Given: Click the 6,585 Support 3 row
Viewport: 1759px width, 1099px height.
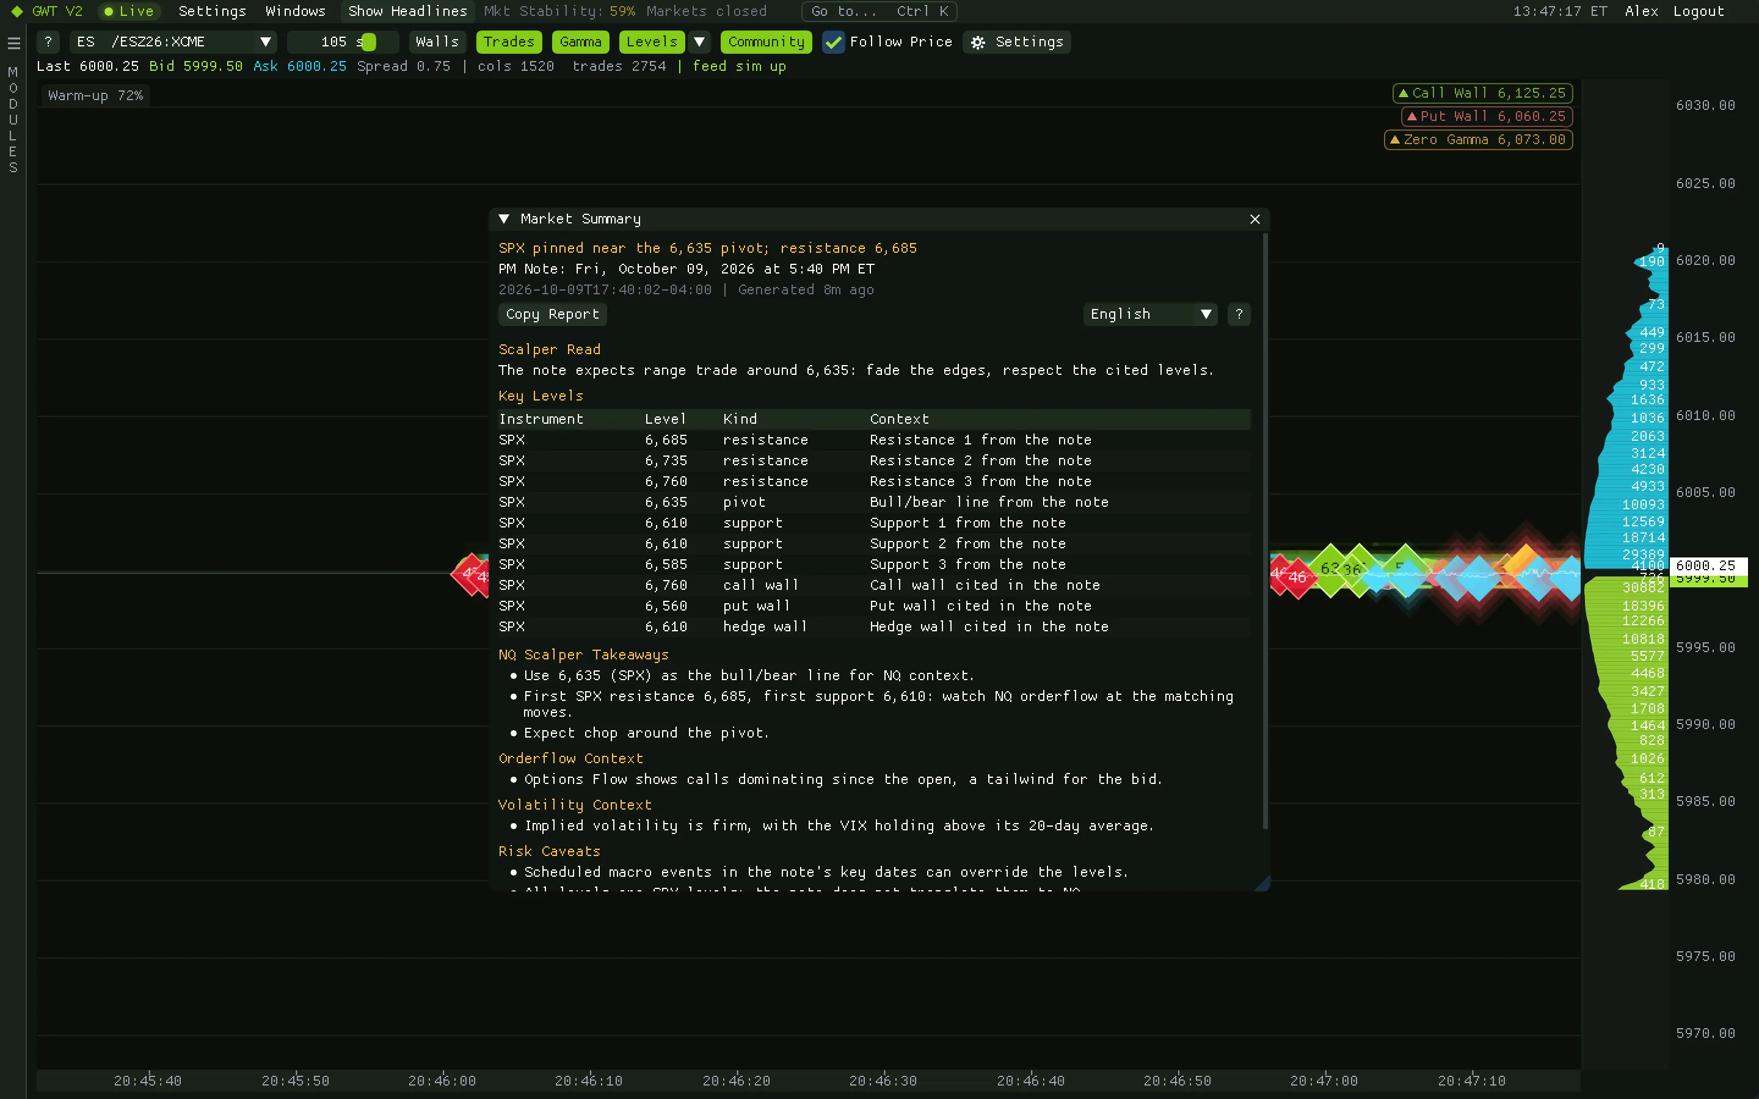Looking at the screenshot, I should (875, 565).
